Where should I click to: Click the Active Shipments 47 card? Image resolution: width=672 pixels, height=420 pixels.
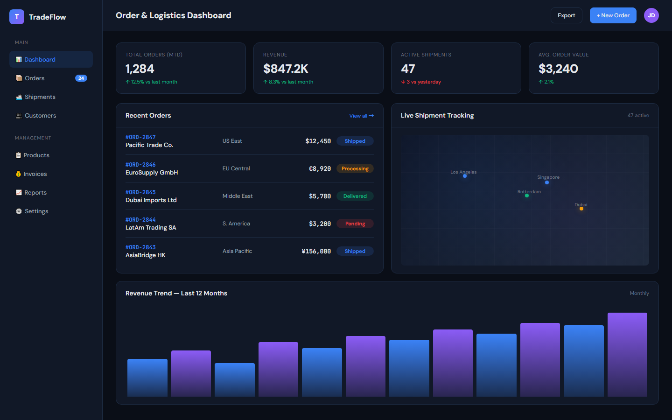coord(456,68)
